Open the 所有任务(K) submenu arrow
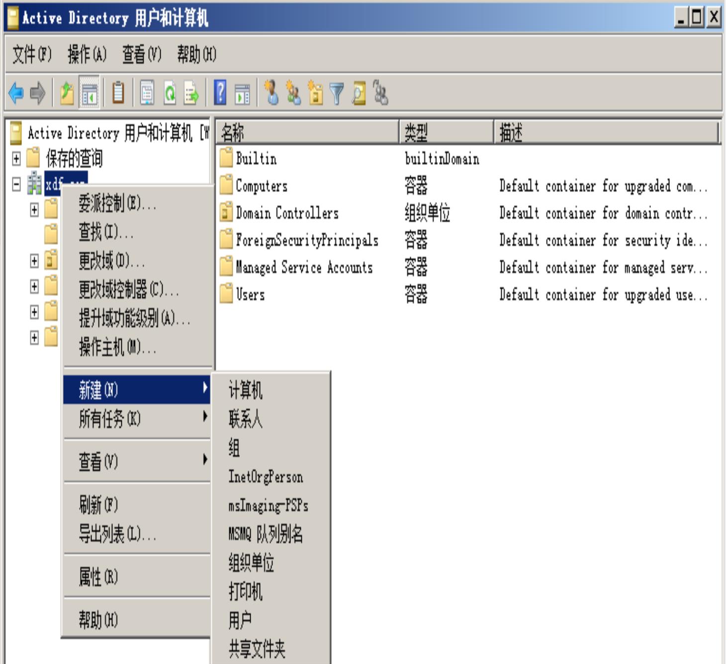The width and height of the screenshot is (726, 664). point(205,417)
